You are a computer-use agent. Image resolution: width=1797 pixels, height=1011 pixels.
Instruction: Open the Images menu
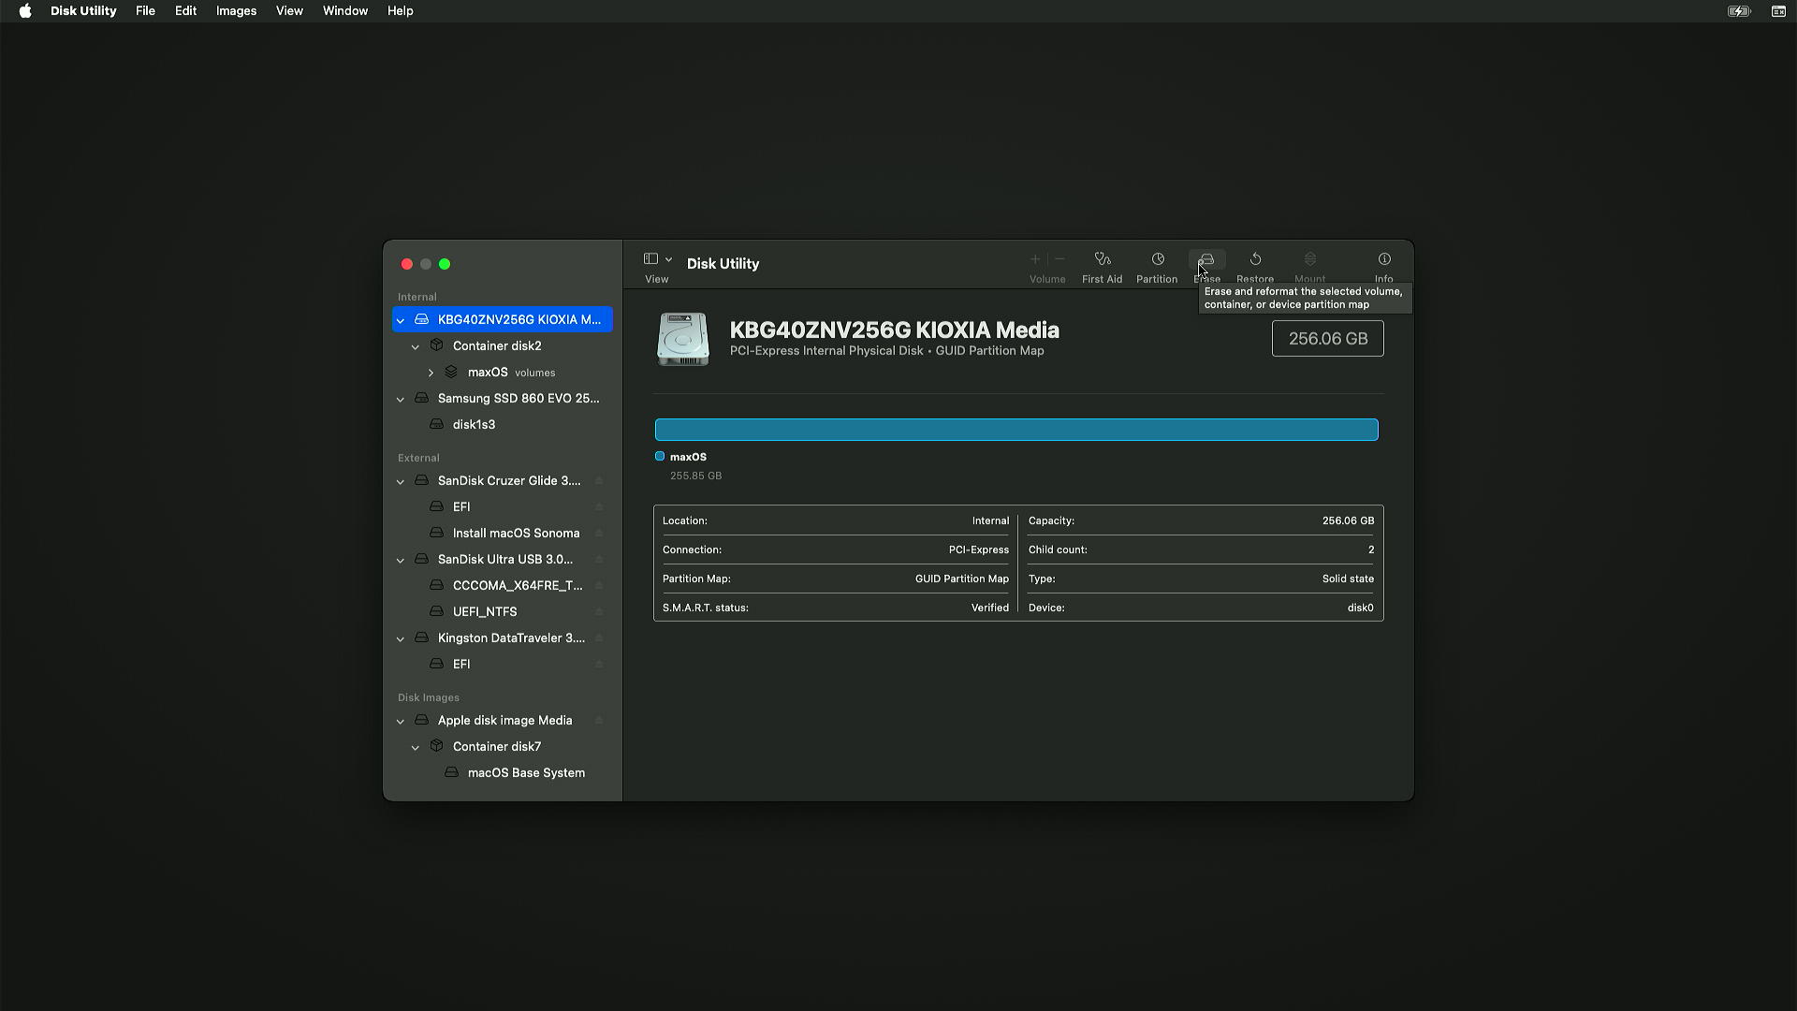pos(236,11)
